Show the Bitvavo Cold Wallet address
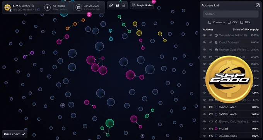263x140 pixels. pyautogui.click(x=204, y=121)
